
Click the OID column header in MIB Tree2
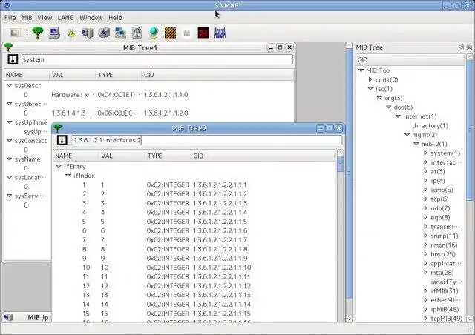click(263, 156)
